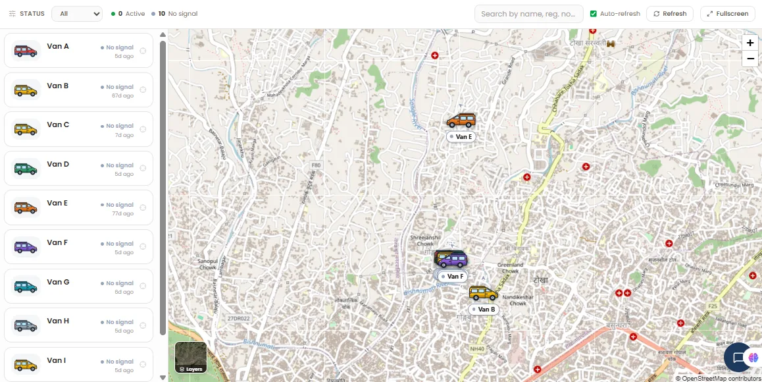Image resolution: width=762 pixels, height=382 pixels.
Task: Click the Van F label on map
Action: pos(453,277)
